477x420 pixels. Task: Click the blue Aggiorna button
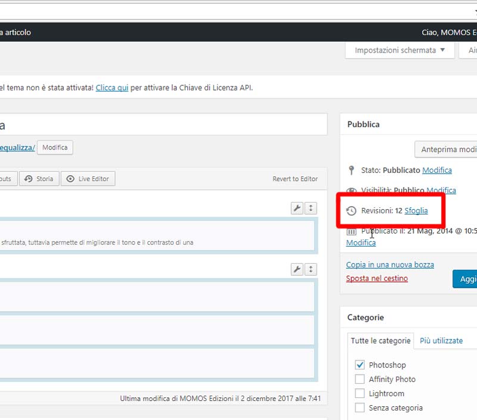point(465,279)
